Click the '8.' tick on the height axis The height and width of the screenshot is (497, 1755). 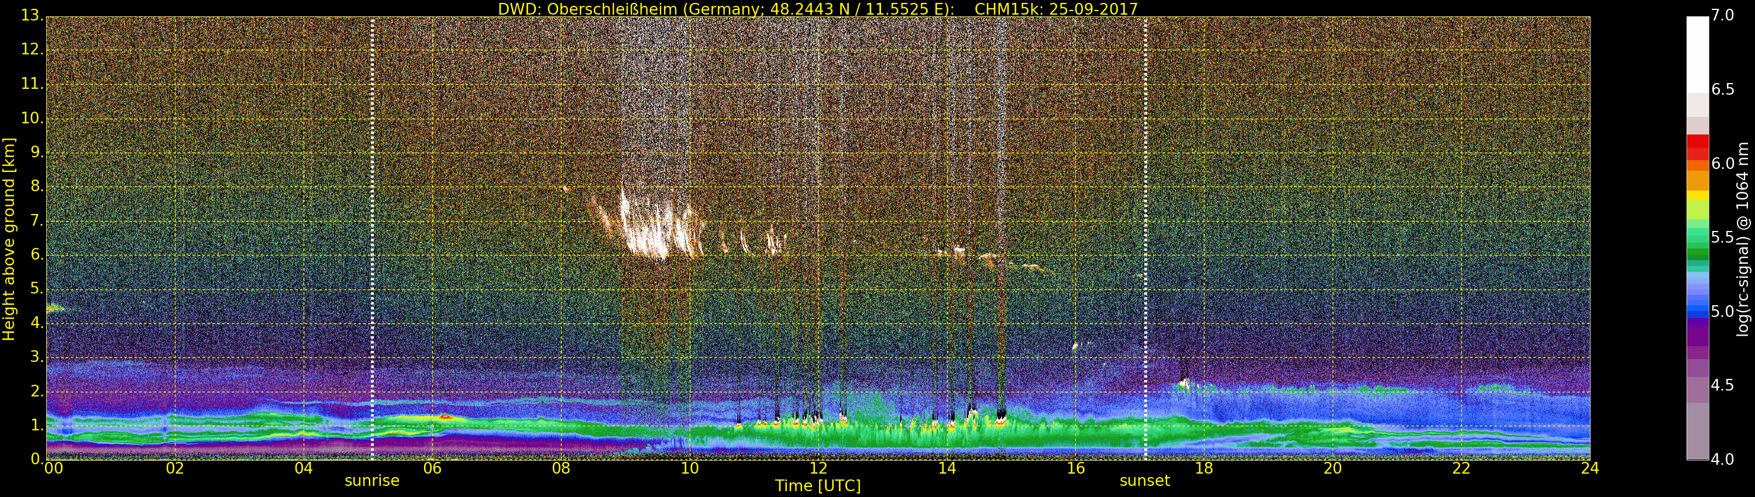37,187
